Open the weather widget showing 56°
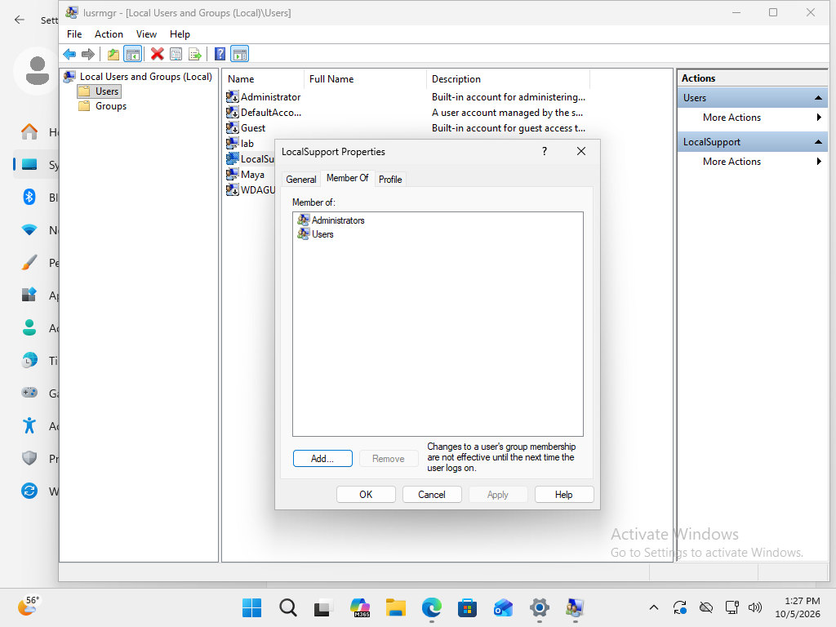Viewport: 836px width, 627px height. click(29, 607)
